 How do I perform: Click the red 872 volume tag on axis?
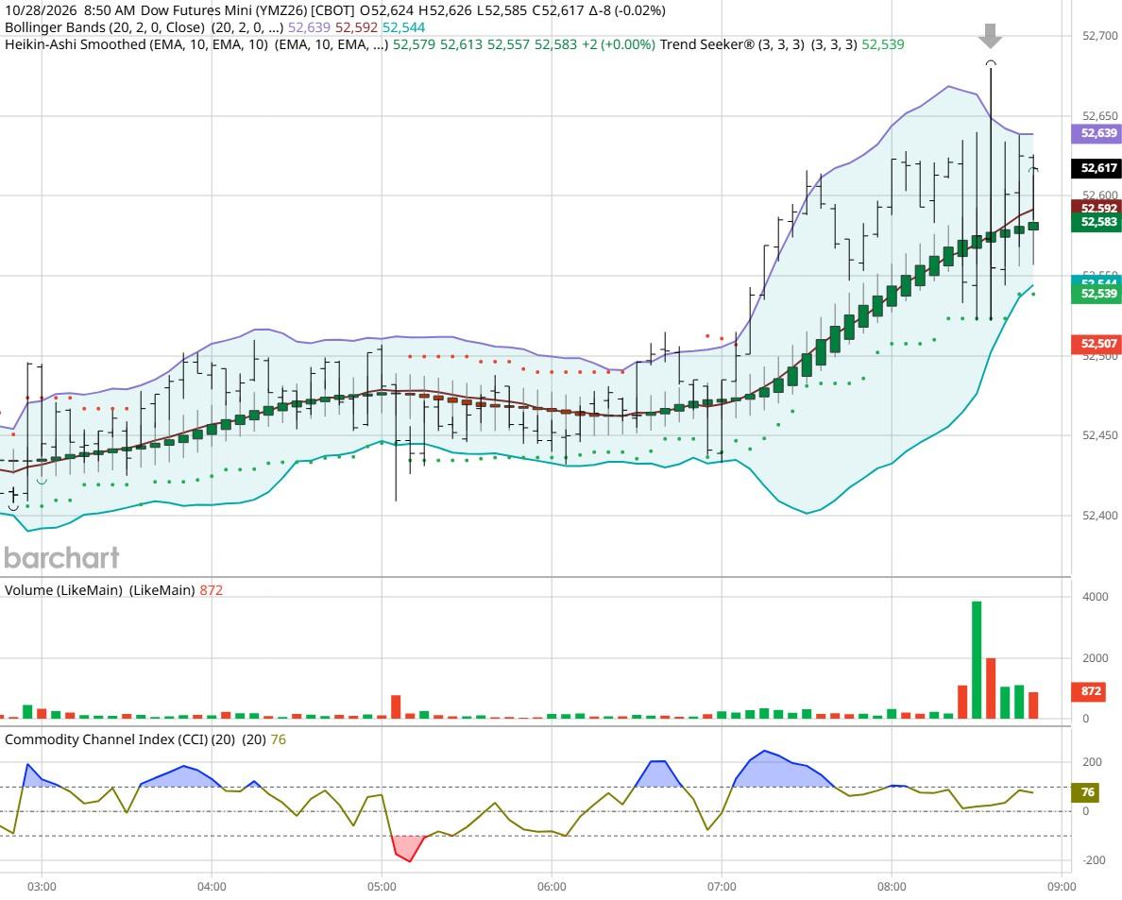1088,691
